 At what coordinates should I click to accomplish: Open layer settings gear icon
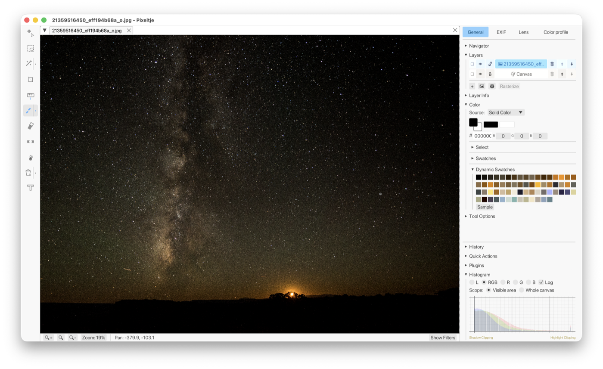(492, 86)
